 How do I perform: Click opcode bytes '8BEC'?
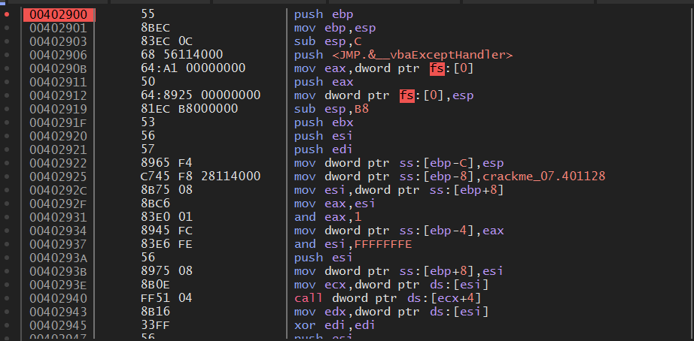coord(155,29)
